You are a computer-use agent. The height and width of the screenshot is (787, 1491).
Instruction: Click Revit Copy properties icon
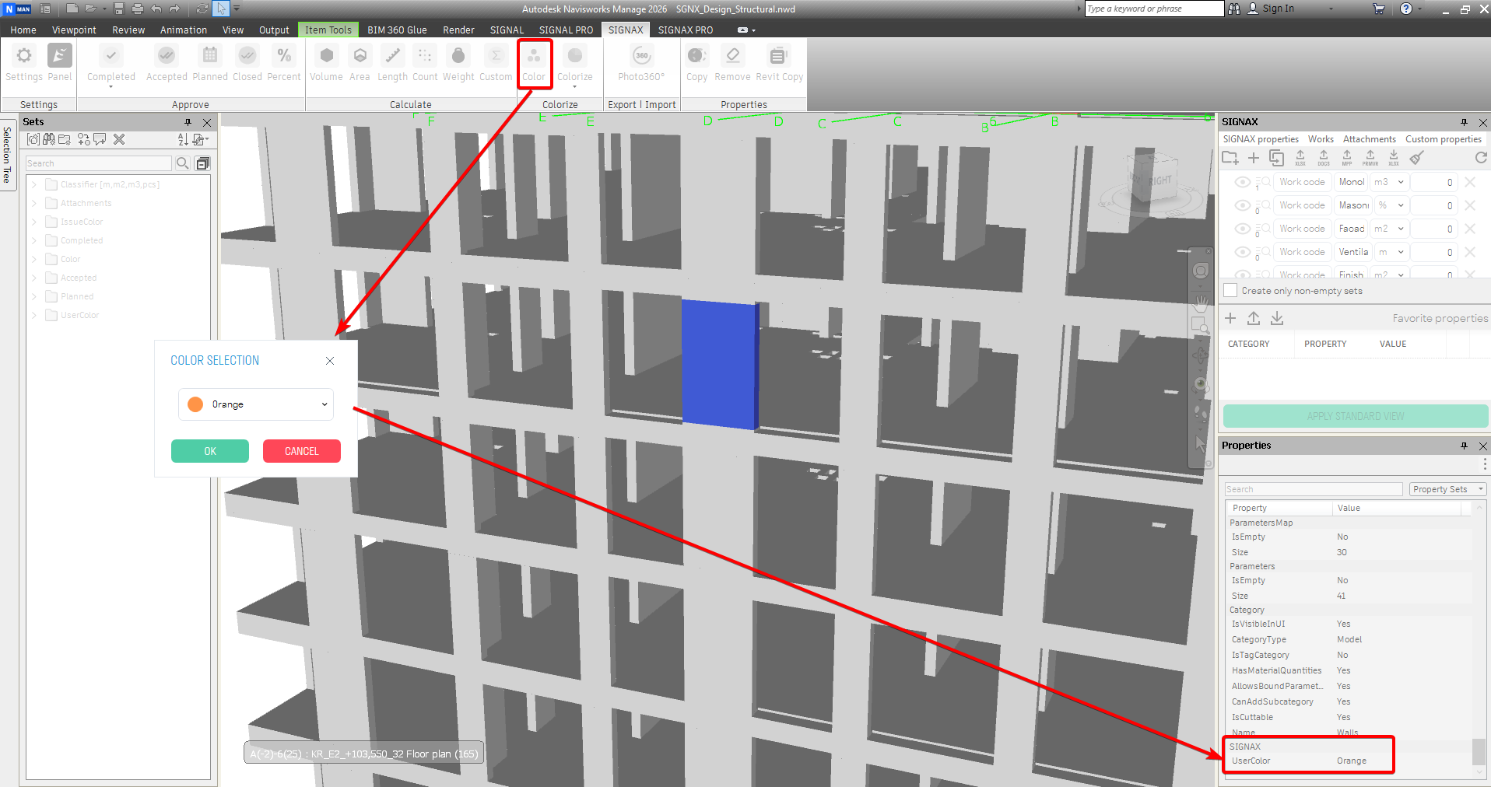[778, 56]
